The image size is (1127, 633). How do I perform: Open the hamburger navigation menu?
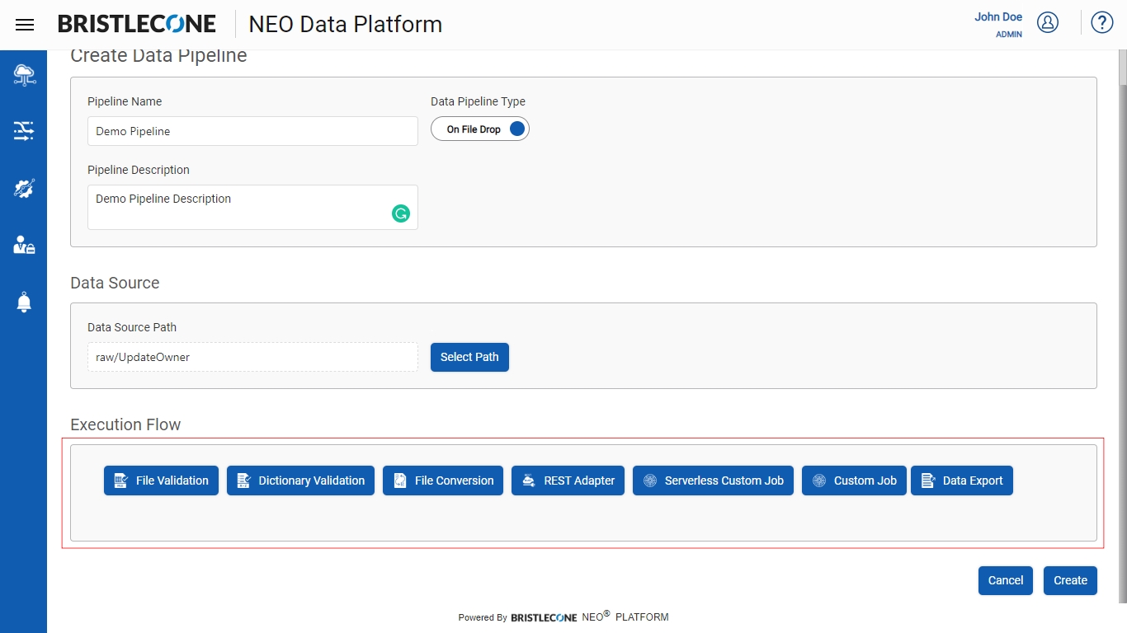[25, 25]
